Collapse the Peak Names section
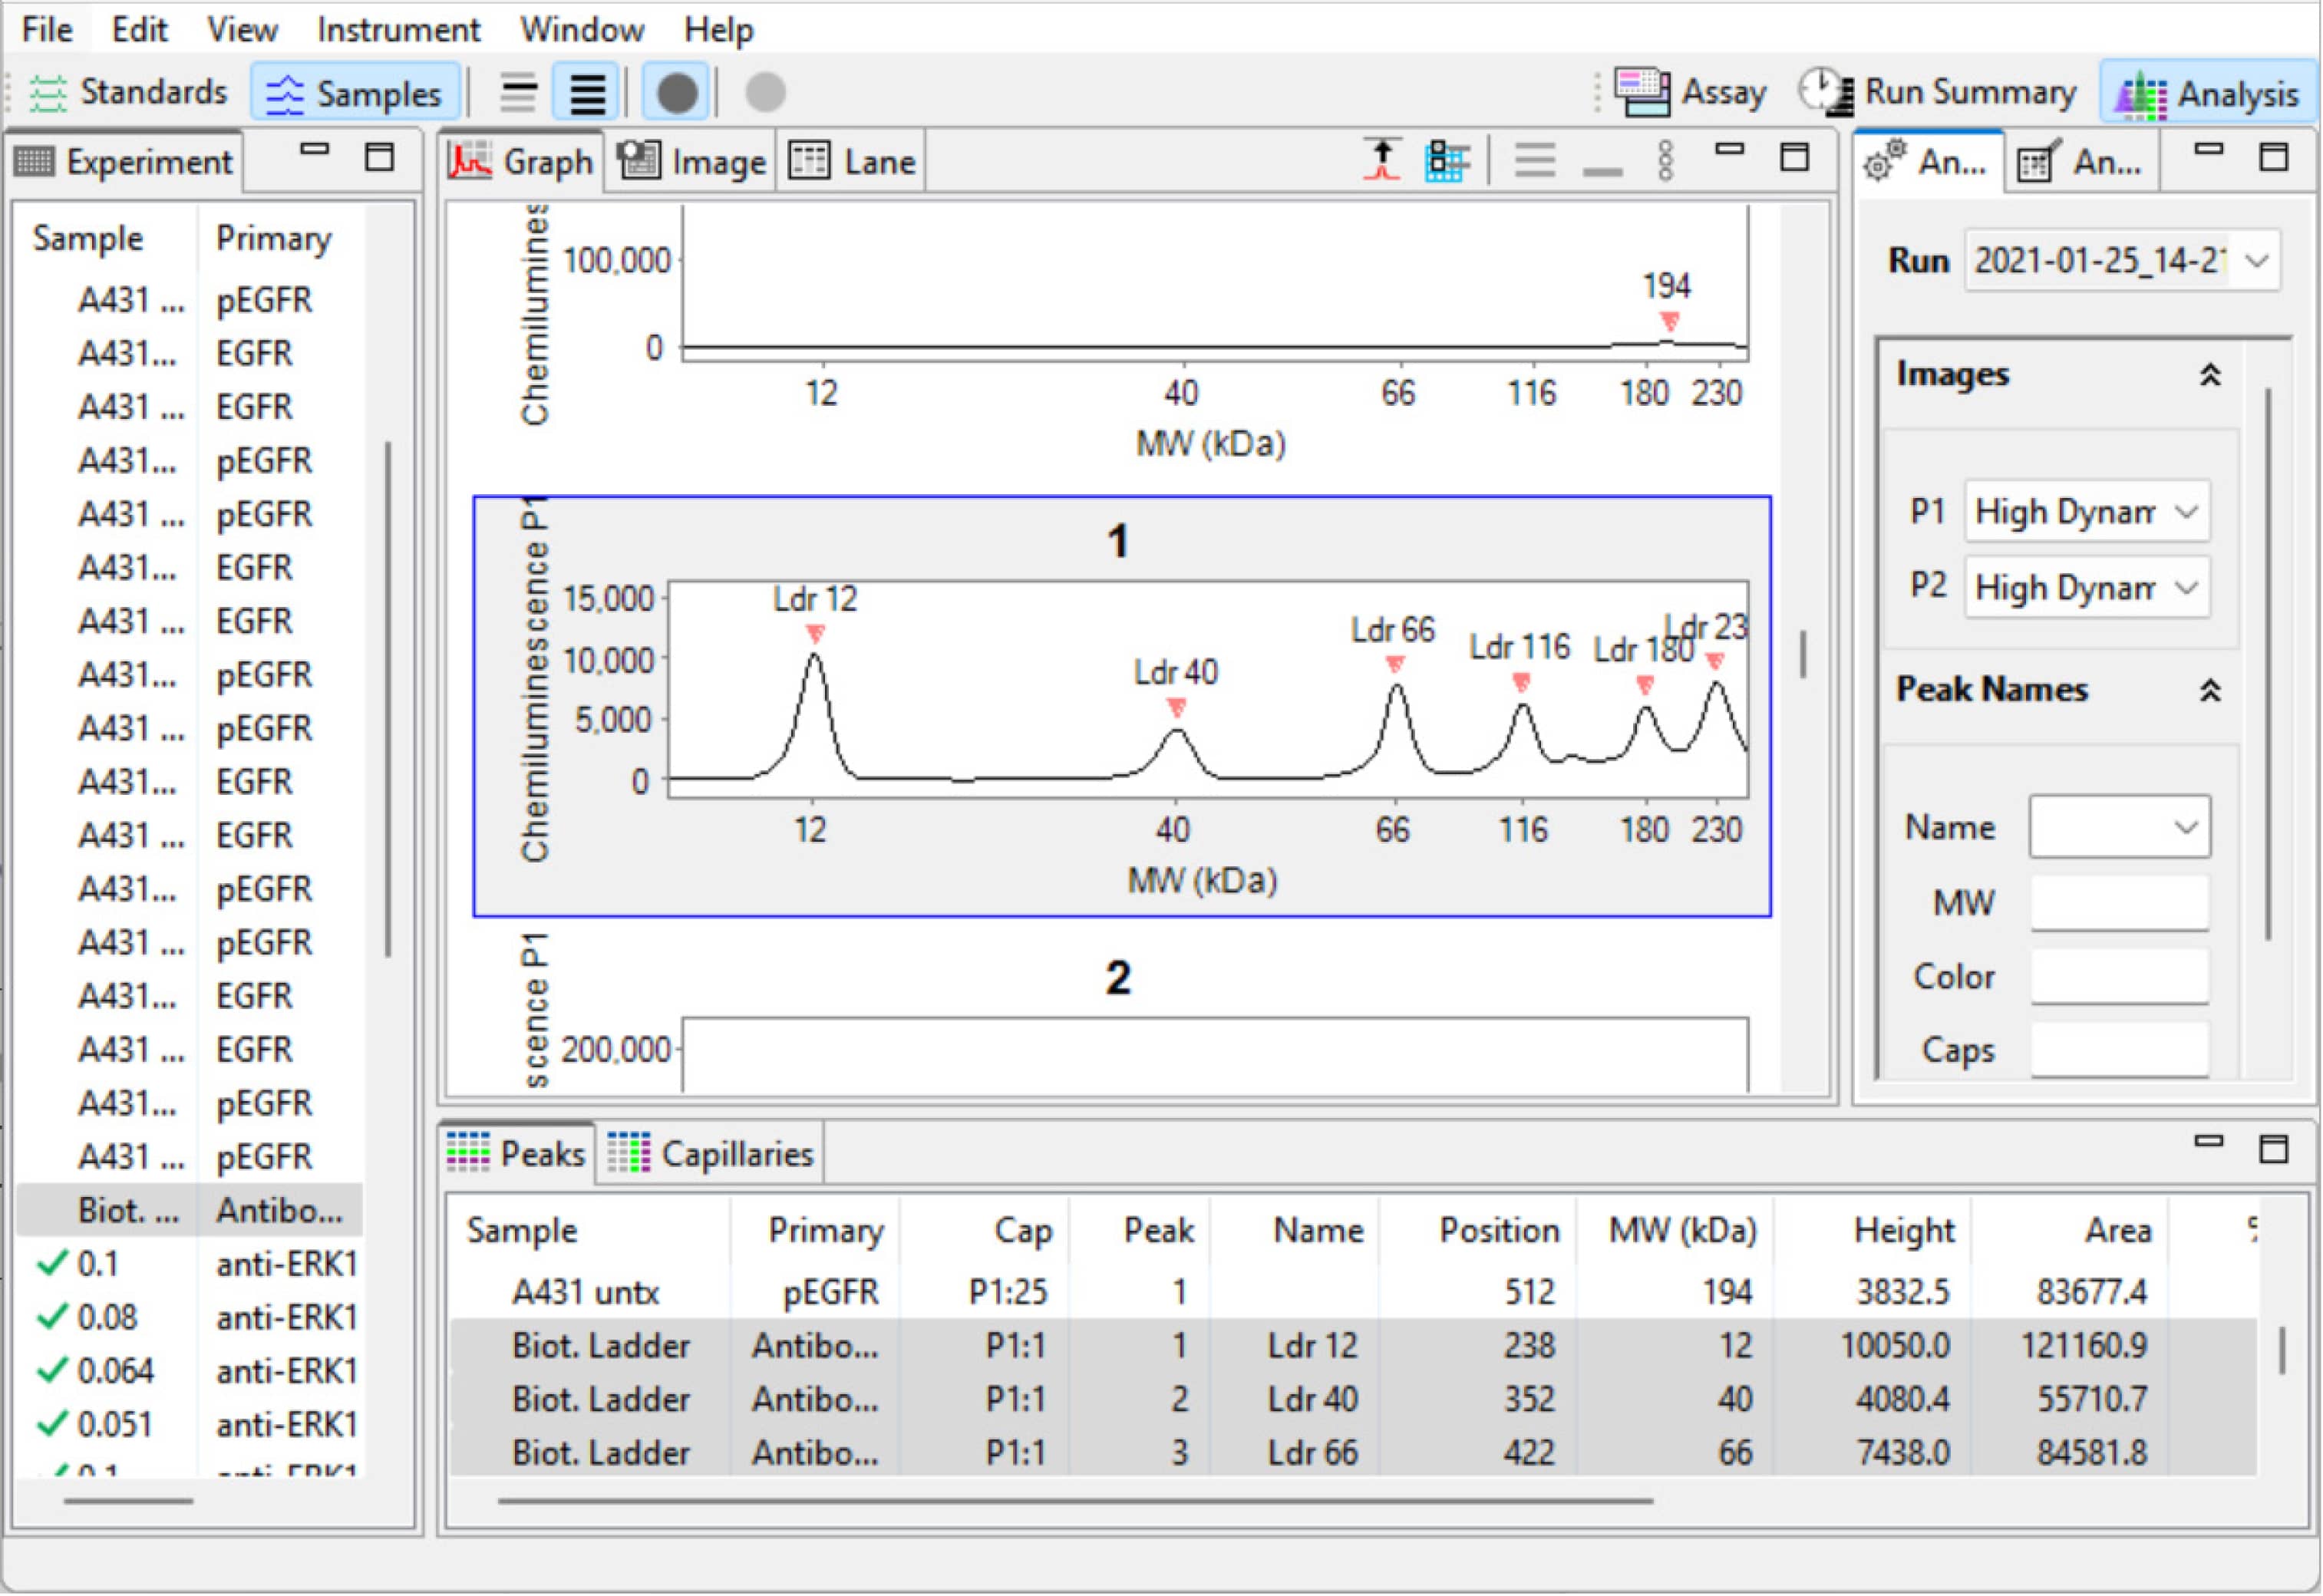The image size is (2323, 1596). (2210, 690)
